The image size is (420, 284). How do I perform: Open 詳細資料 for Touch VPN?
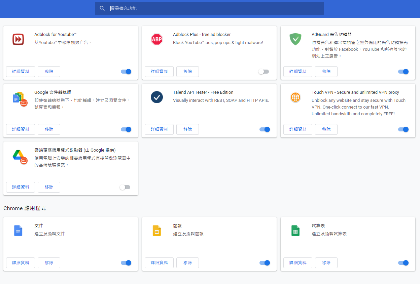point(298,129)
